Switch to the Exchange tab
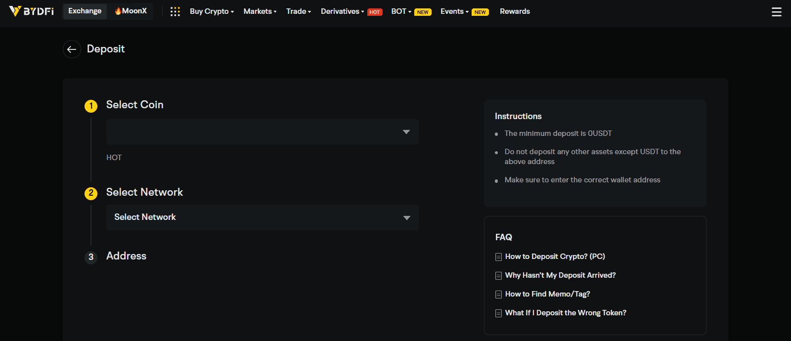The height and width of the screenshot is (341, 791). pos(85,11)
